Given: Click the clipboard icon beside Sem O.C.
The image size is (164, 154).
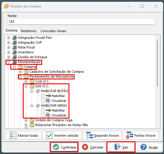Looking at the screenshot, I should (32, 86).
